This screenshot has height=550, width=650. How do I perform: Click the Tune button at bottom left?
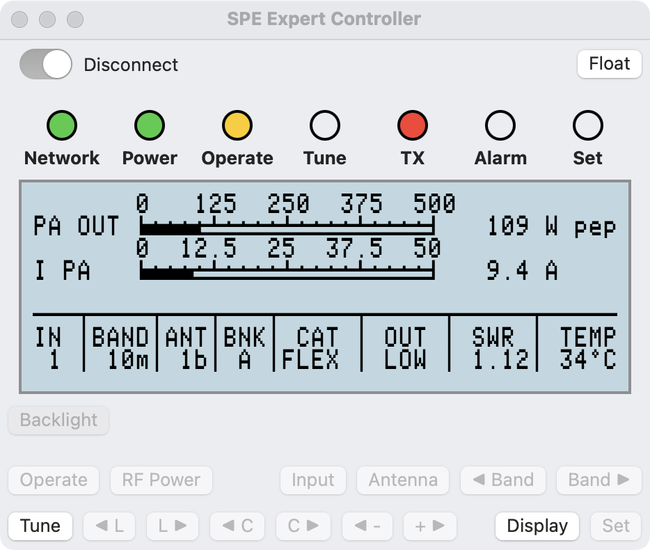pyautogui.click(x=40, y=526)
